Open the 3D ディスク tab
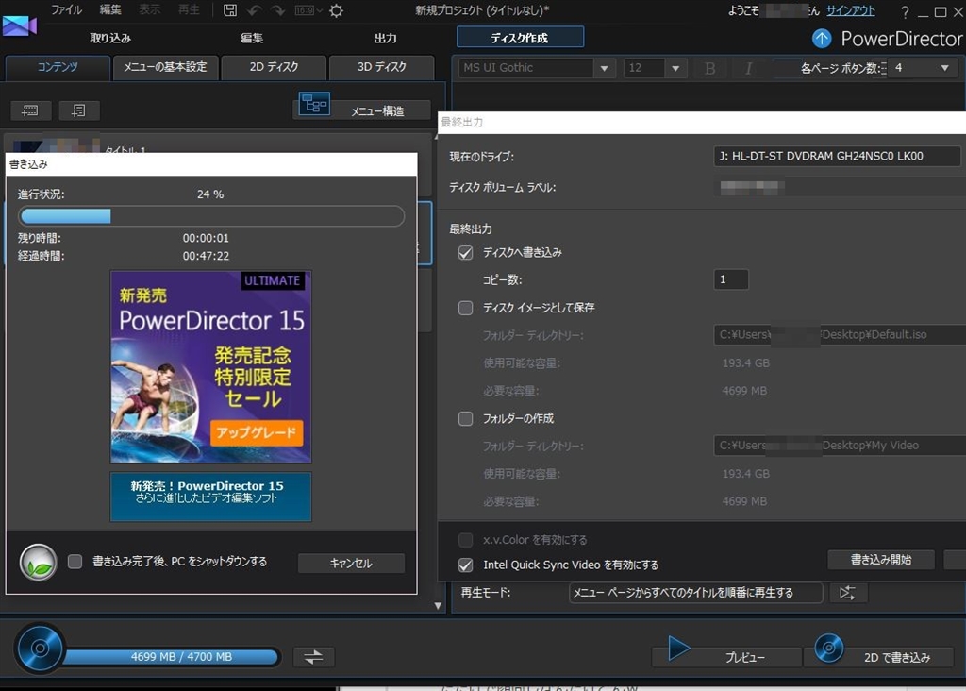 [x=382, y=67]
